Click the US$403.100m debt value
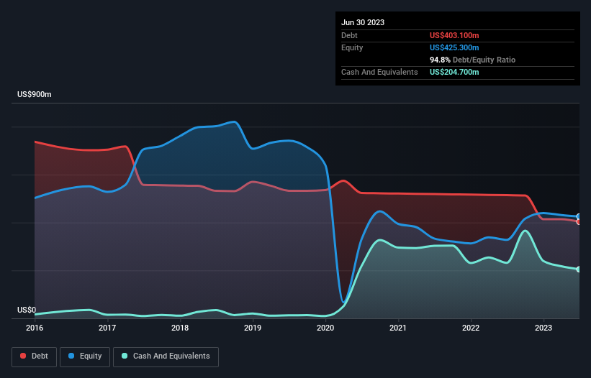 click(454, 35)
